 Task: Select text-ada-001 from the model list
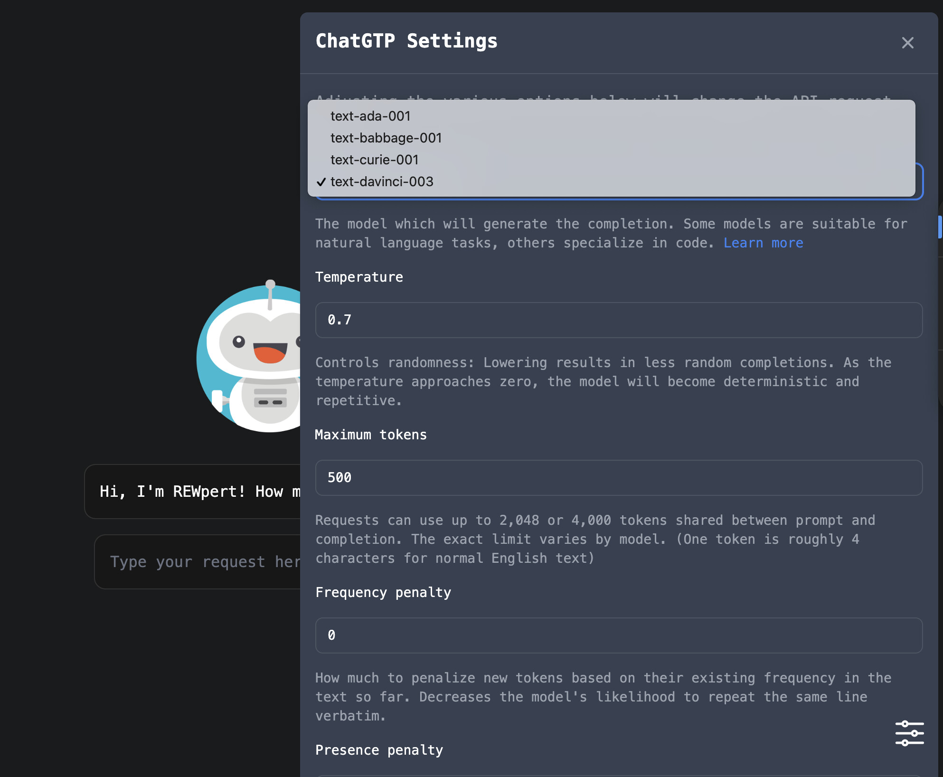(611, 116)
